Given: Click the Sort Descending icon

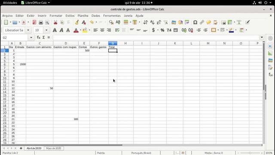Looking at the screenshot, I should (x=159, y=22).
